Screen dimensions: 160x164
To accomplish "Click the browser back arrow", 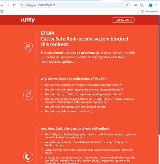I will tap(2, 5).
